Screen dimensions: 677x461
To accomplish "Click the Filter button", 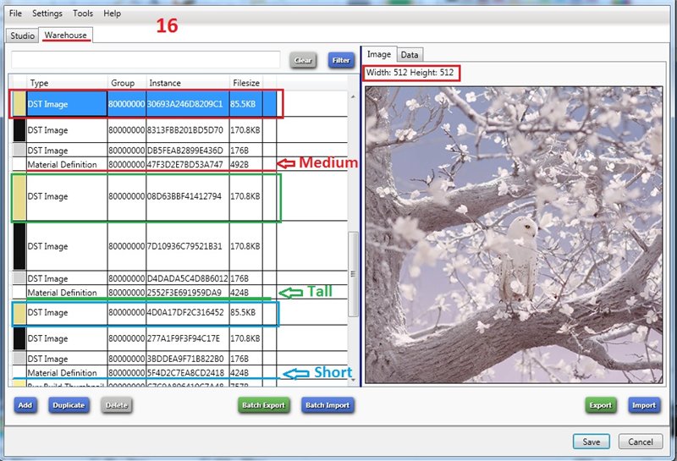I will click(x=341, y=61).
